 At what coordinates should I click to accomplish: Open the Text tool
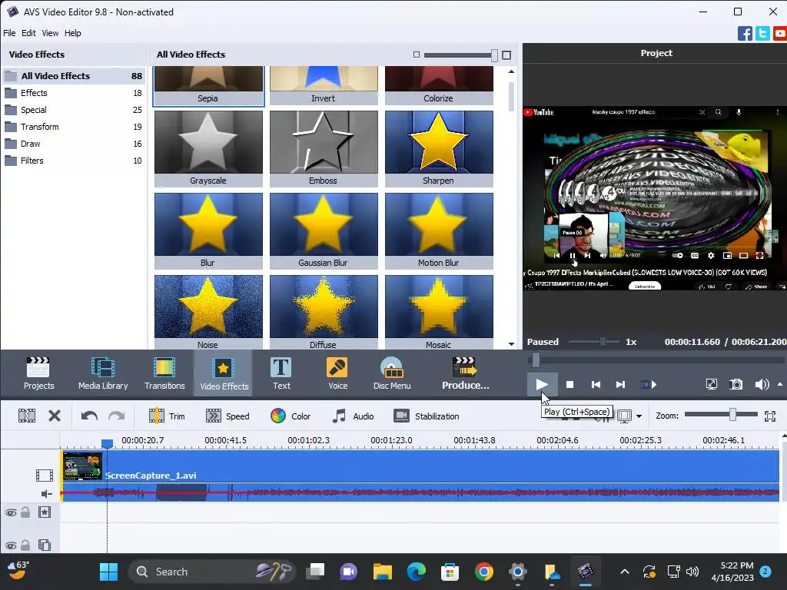pyautogui.click(x=281, y=373)
